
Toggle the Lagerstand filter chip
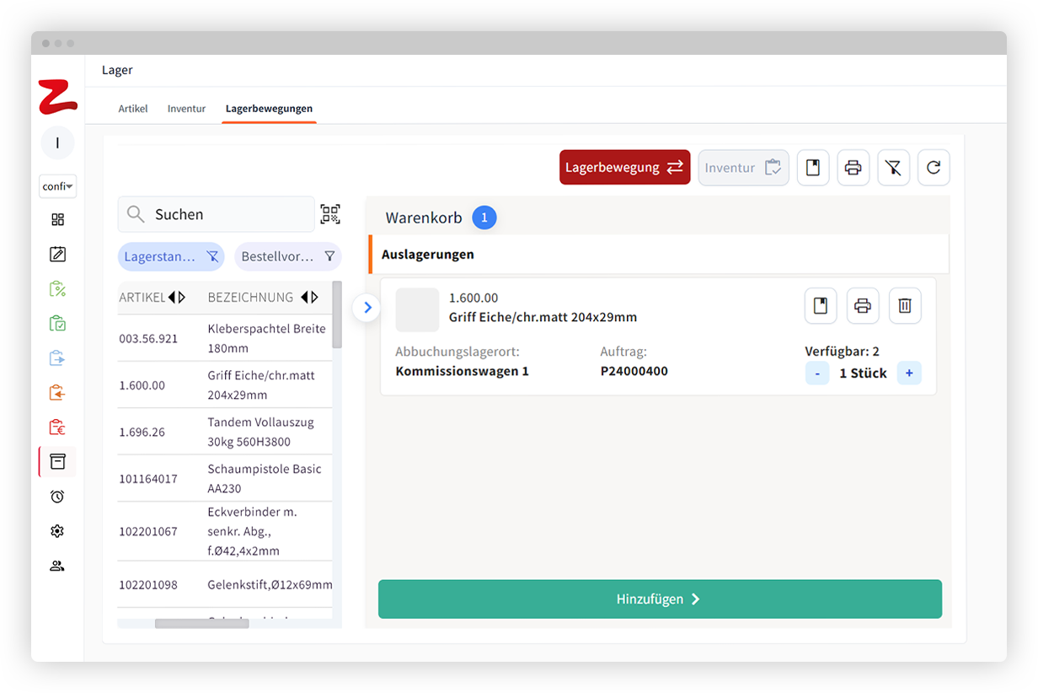point(171,256)
